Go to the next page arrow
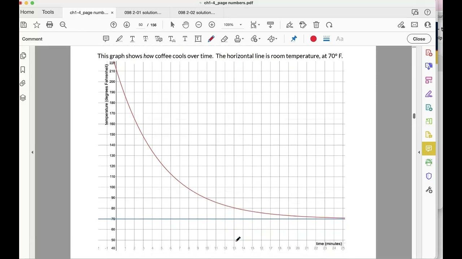 127,25
